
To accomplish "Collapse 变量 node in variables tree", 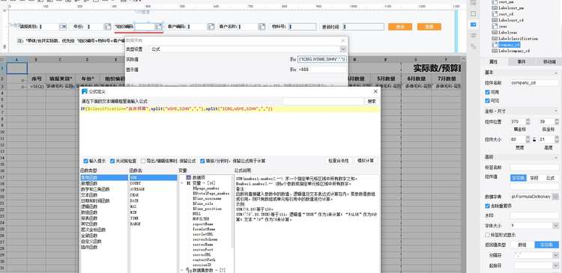I will point(182,182).
